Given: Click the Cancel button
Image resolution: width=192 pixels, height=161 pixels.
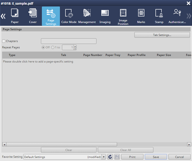Looking at the screenshot, I should tap(179, 157).
